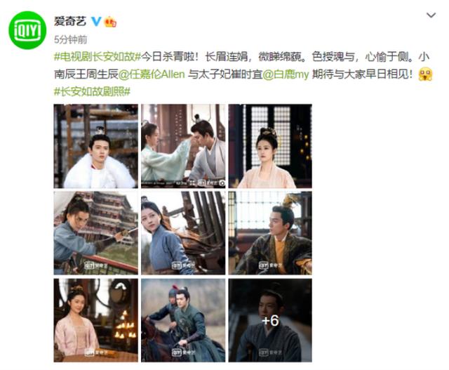Expand the post options chevron menu
449x370 pixels.
431,15
